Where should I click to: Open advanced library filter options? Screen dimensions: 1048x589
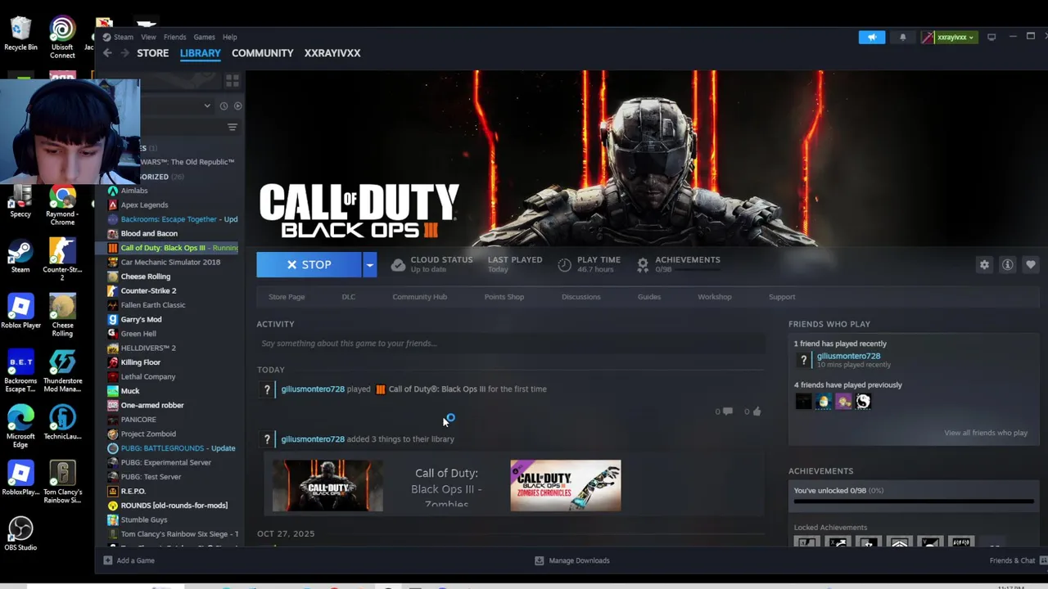233,127
